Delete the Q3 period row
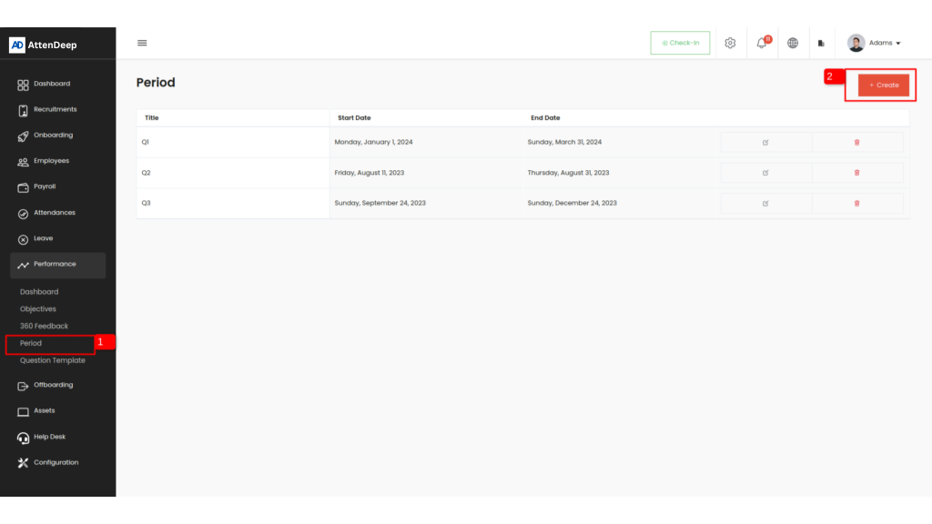This screenshot has width=932, height=524. 856,203
